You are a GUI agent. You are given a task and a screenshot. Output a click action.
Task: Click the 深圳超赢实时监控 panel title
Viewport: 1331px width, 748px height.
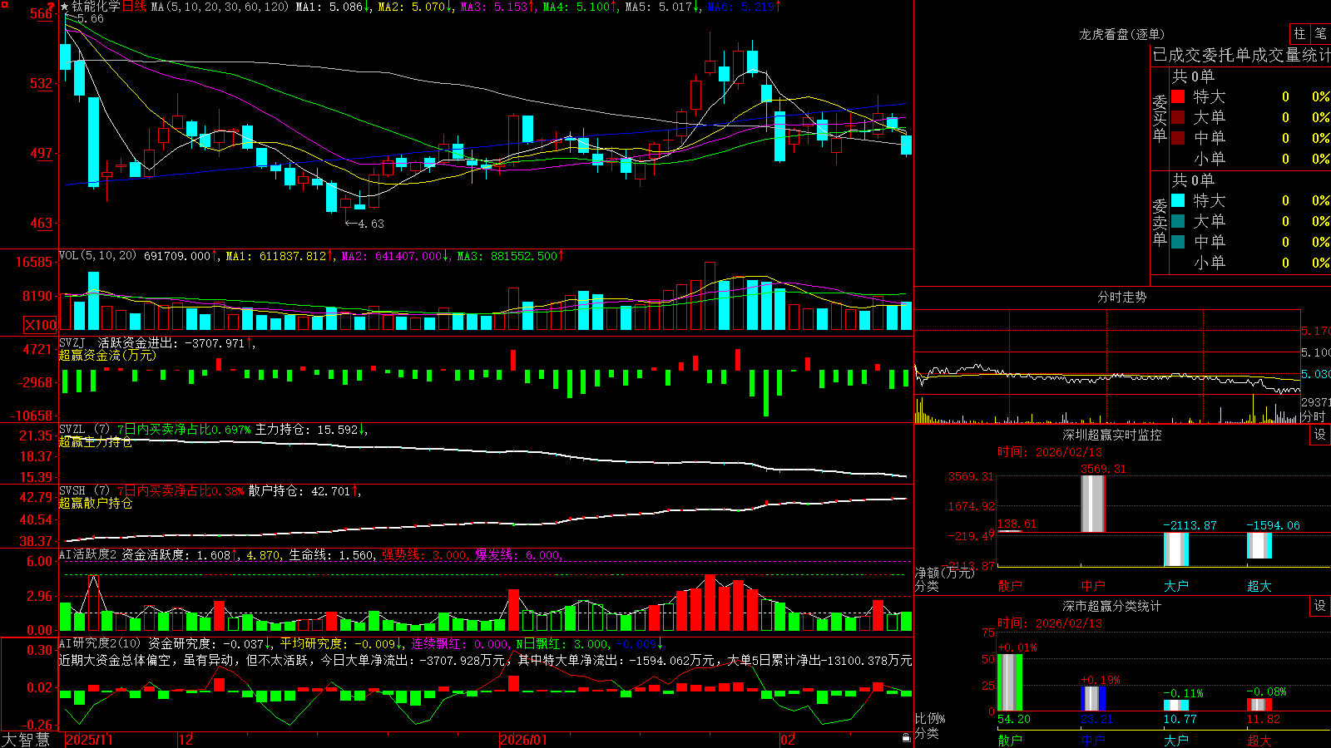[1112, 435]
